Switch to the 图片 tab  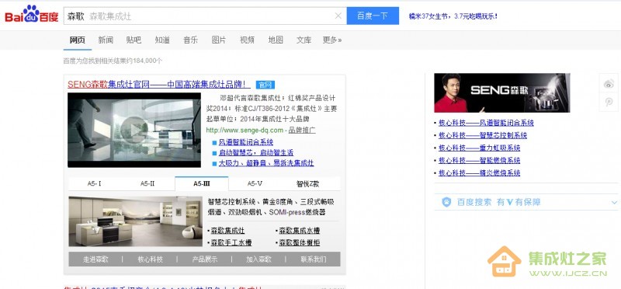219,40
